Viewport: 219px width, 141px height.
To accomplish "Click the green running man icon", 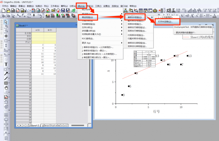I will coord(73,11).
